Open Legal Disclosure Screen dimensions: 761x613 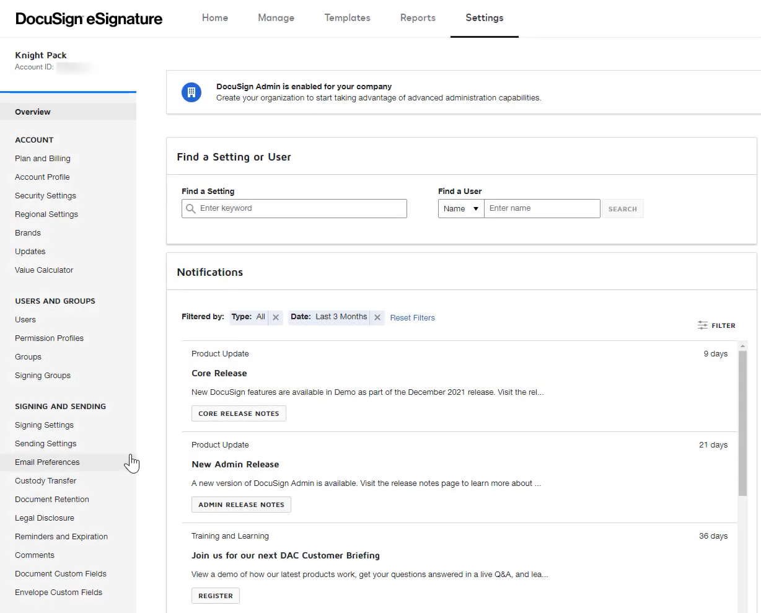(x=45, y=518)
